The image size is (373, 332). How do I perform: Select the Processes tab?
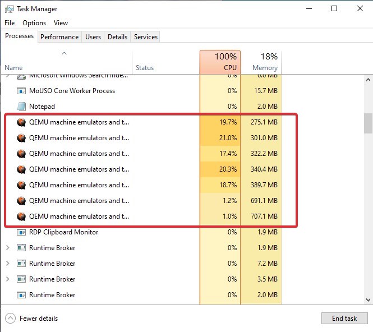(19, 36)
